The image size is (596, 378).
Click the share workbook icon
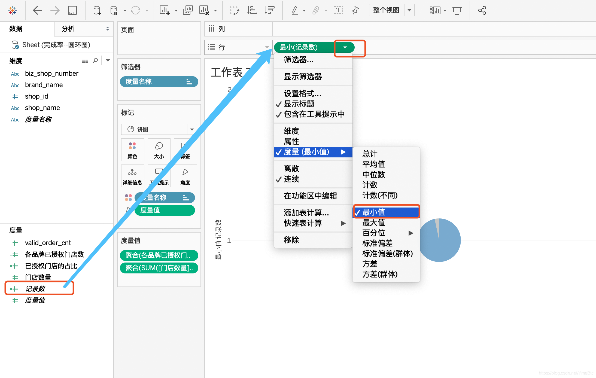[x=482, y=10]
